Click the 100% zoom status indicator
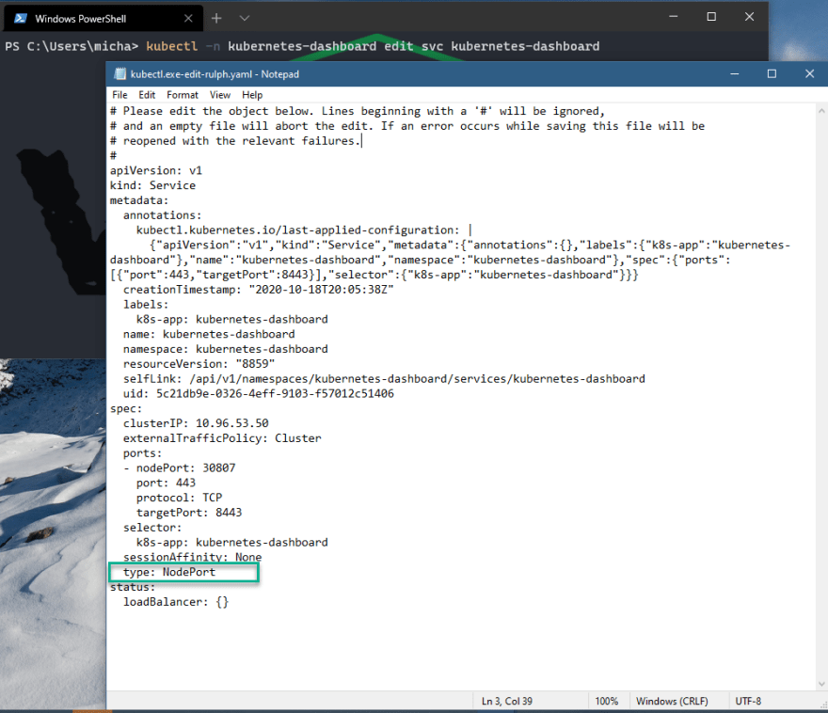Viewport: 828px width, 713px height. click(606, 702)
